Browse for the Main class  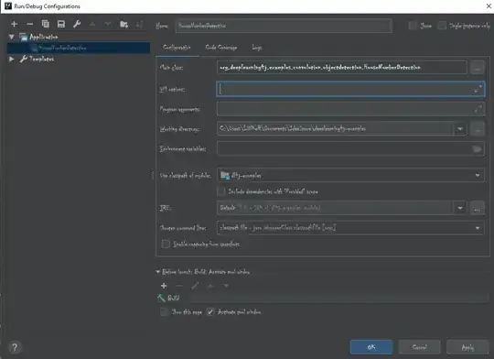tap(477, 68)
